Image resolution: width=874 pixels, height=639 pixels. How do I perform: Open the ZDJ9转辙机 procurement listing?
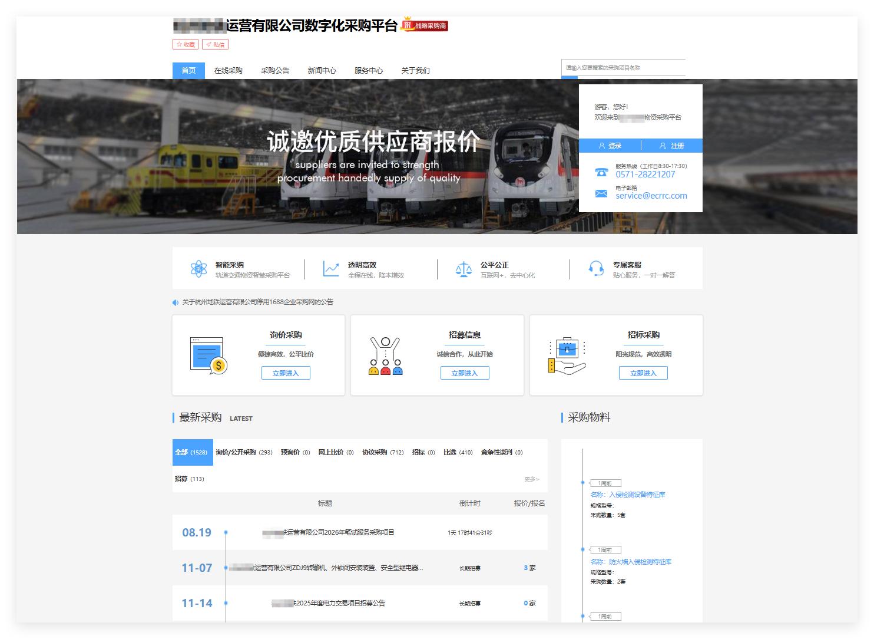[x=326, y=568]
